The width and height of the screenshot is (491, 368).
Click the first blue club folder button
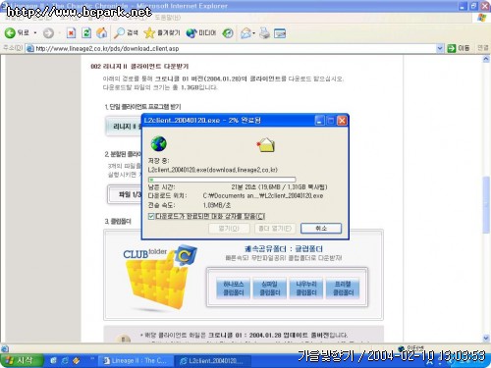(x=234, y=289)
